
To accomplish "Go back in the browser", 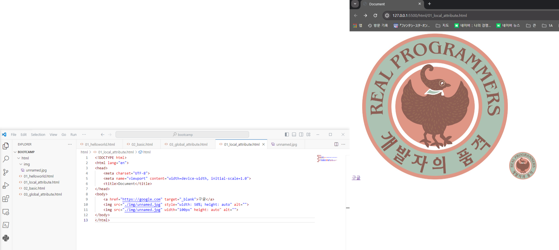I will coord(356,15).
